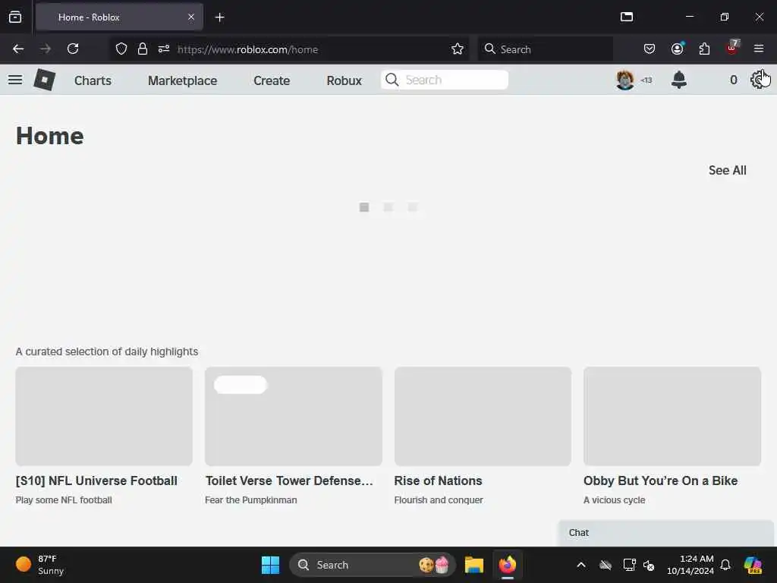Screen dimensions: 777x583
Task: Open the Firefox application menu
Action: [759, 49]
